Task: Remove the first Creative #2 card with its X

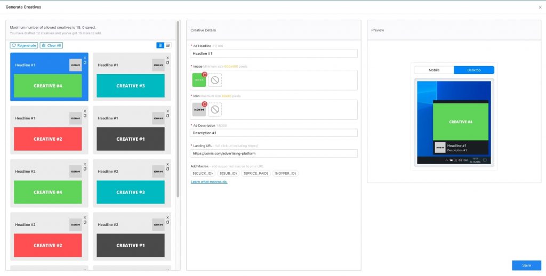Action: click(84, 111)
